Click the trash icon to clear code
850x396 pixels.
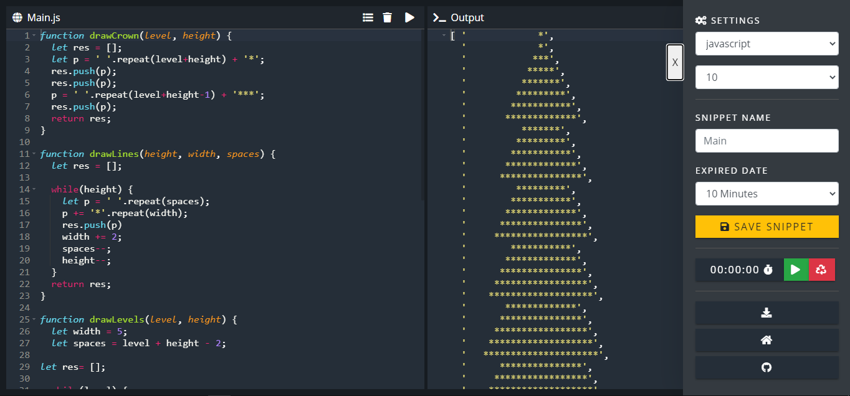click(x=388, y=17)
